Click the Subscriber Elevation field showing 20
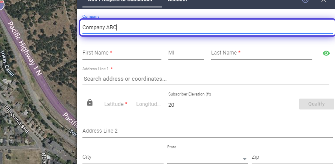Screen dimensions: 335x164 (229, 105)
